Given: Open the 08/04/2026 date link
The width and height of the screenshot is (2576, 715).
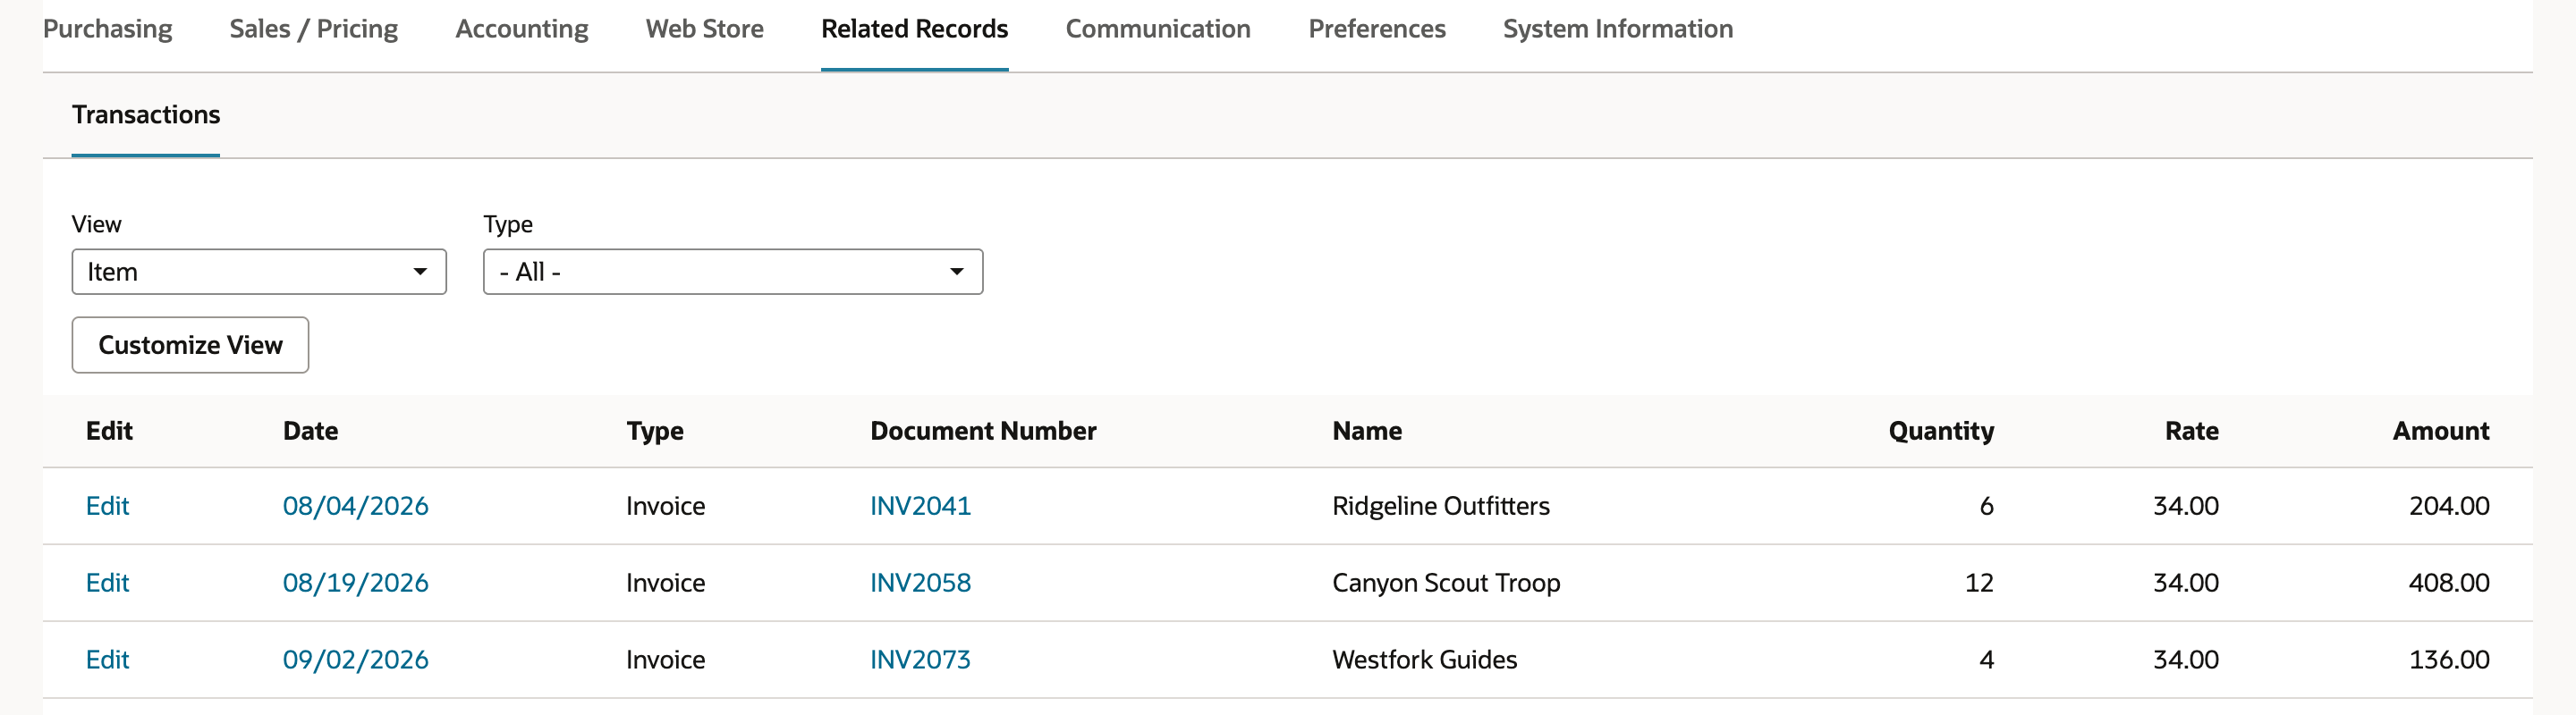Looking at the screenshot, I should pyautogui.click(x=355, y=505).
